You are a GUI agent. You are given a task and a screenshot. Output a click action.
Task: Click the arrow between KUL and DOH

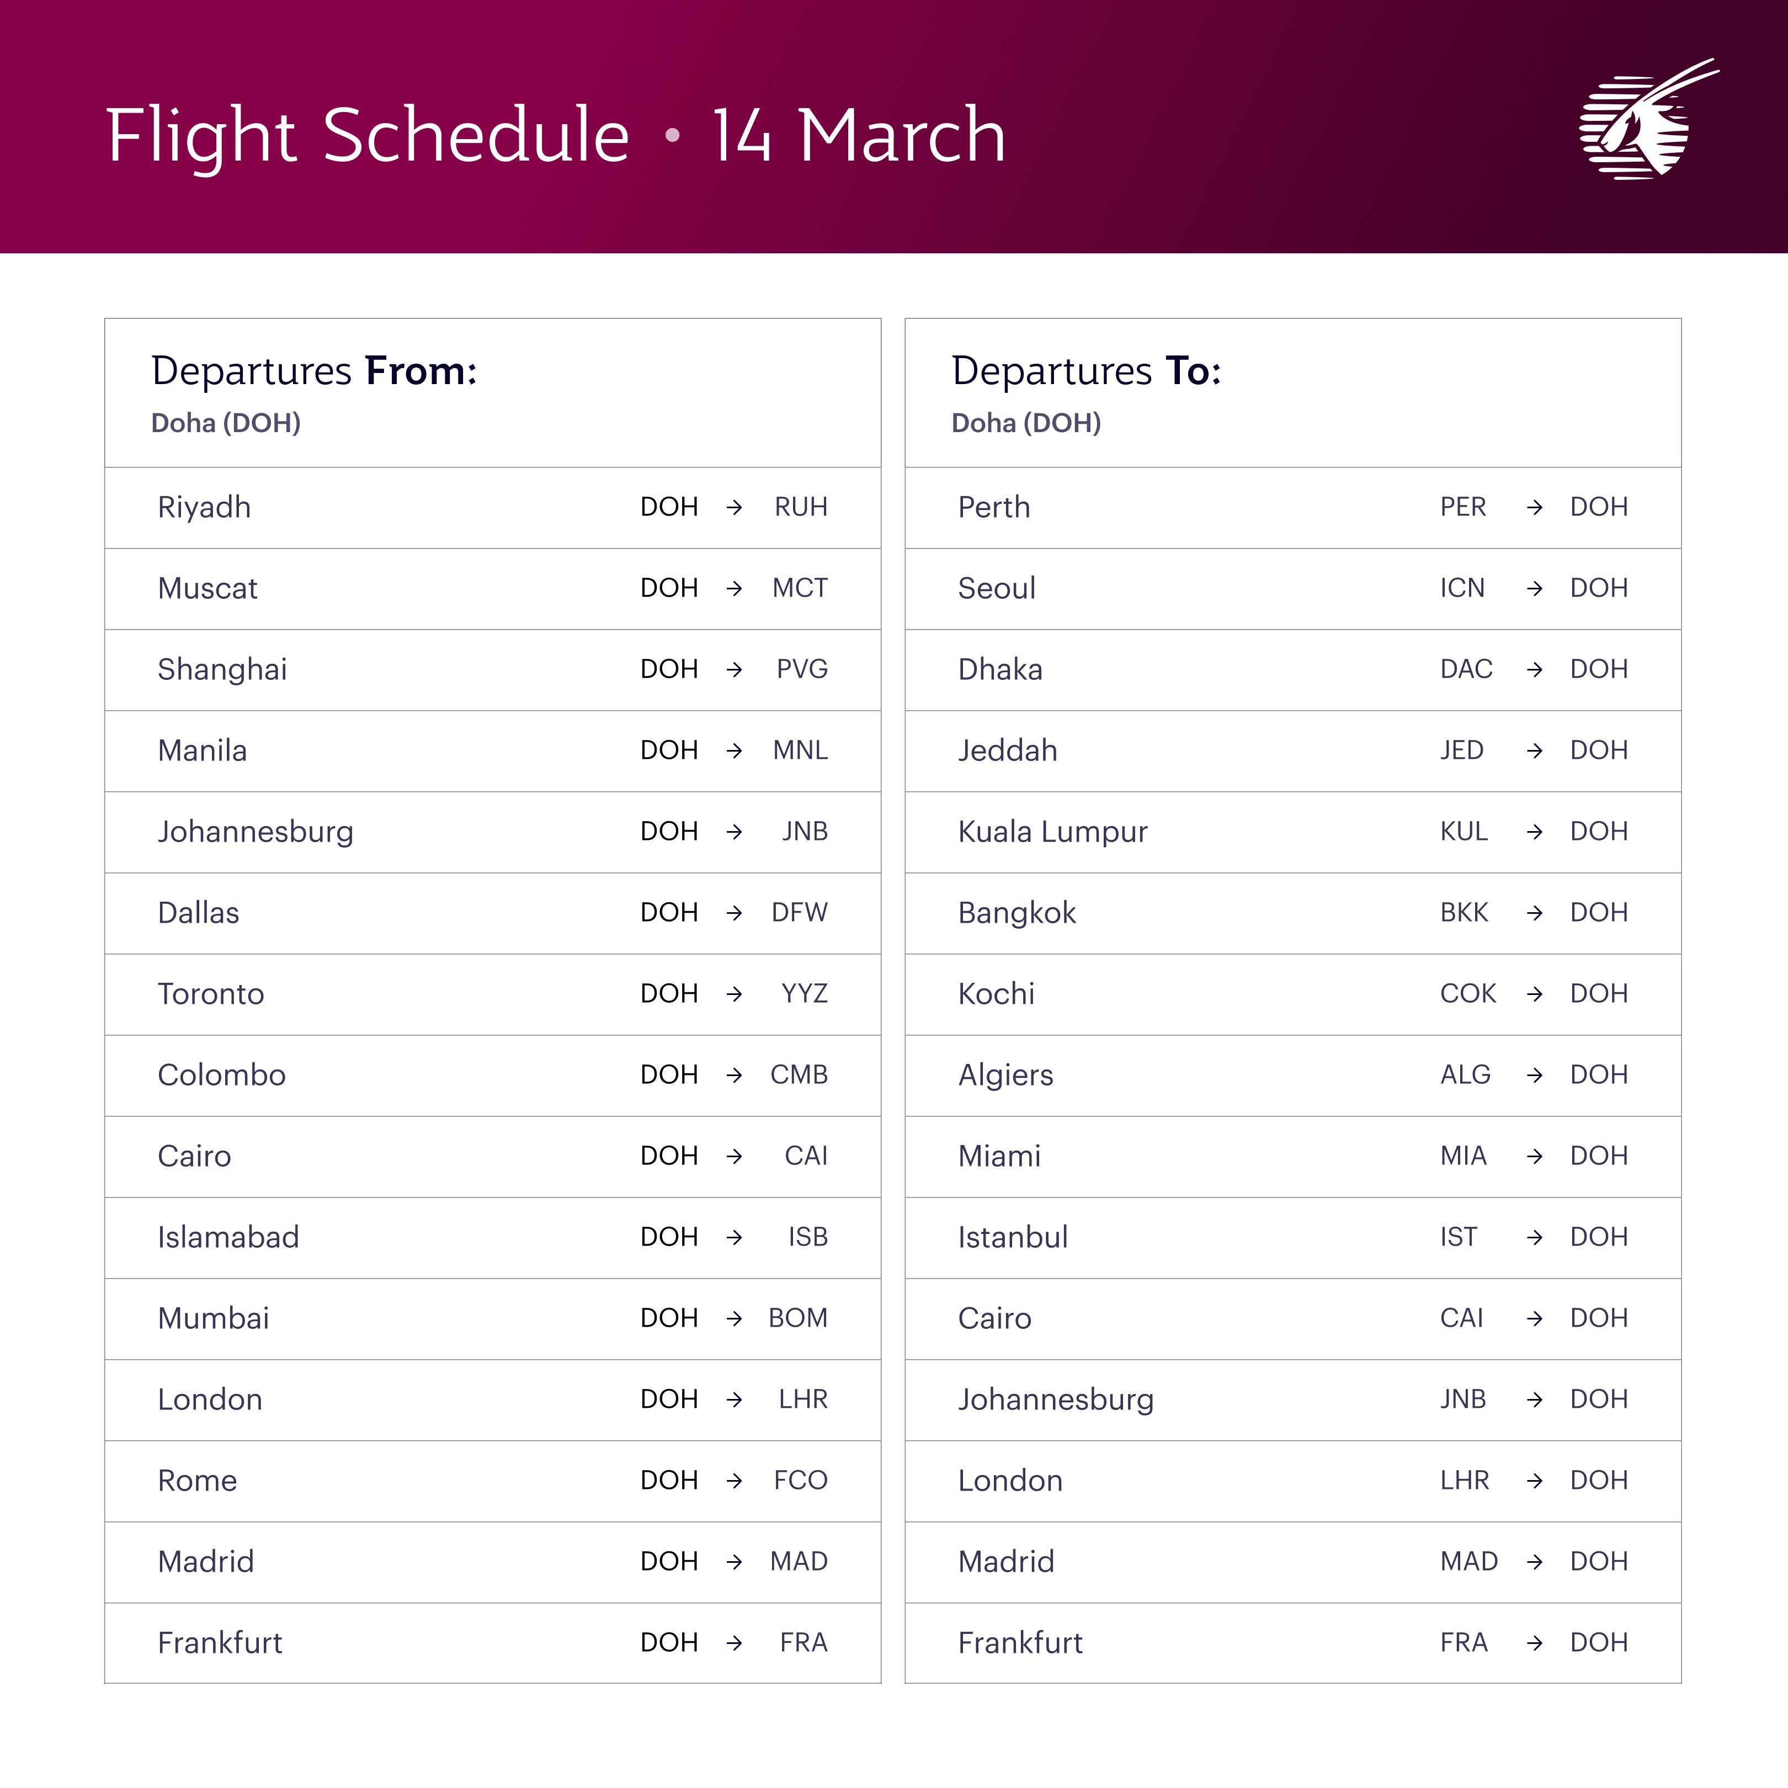(x=1534, y=832)
